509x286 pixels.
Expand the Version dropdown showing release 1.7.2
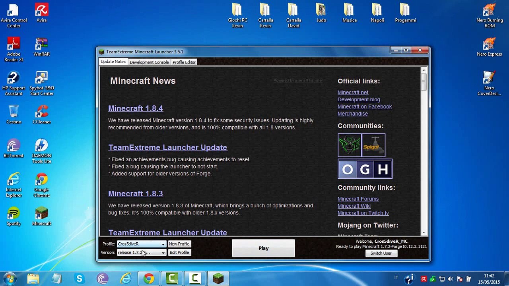[x=141, y=253]
